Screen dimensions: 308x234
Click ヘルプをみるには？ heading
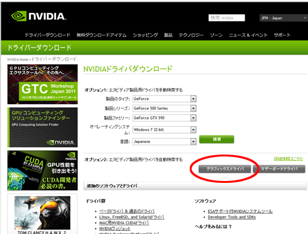click(213, 227)
